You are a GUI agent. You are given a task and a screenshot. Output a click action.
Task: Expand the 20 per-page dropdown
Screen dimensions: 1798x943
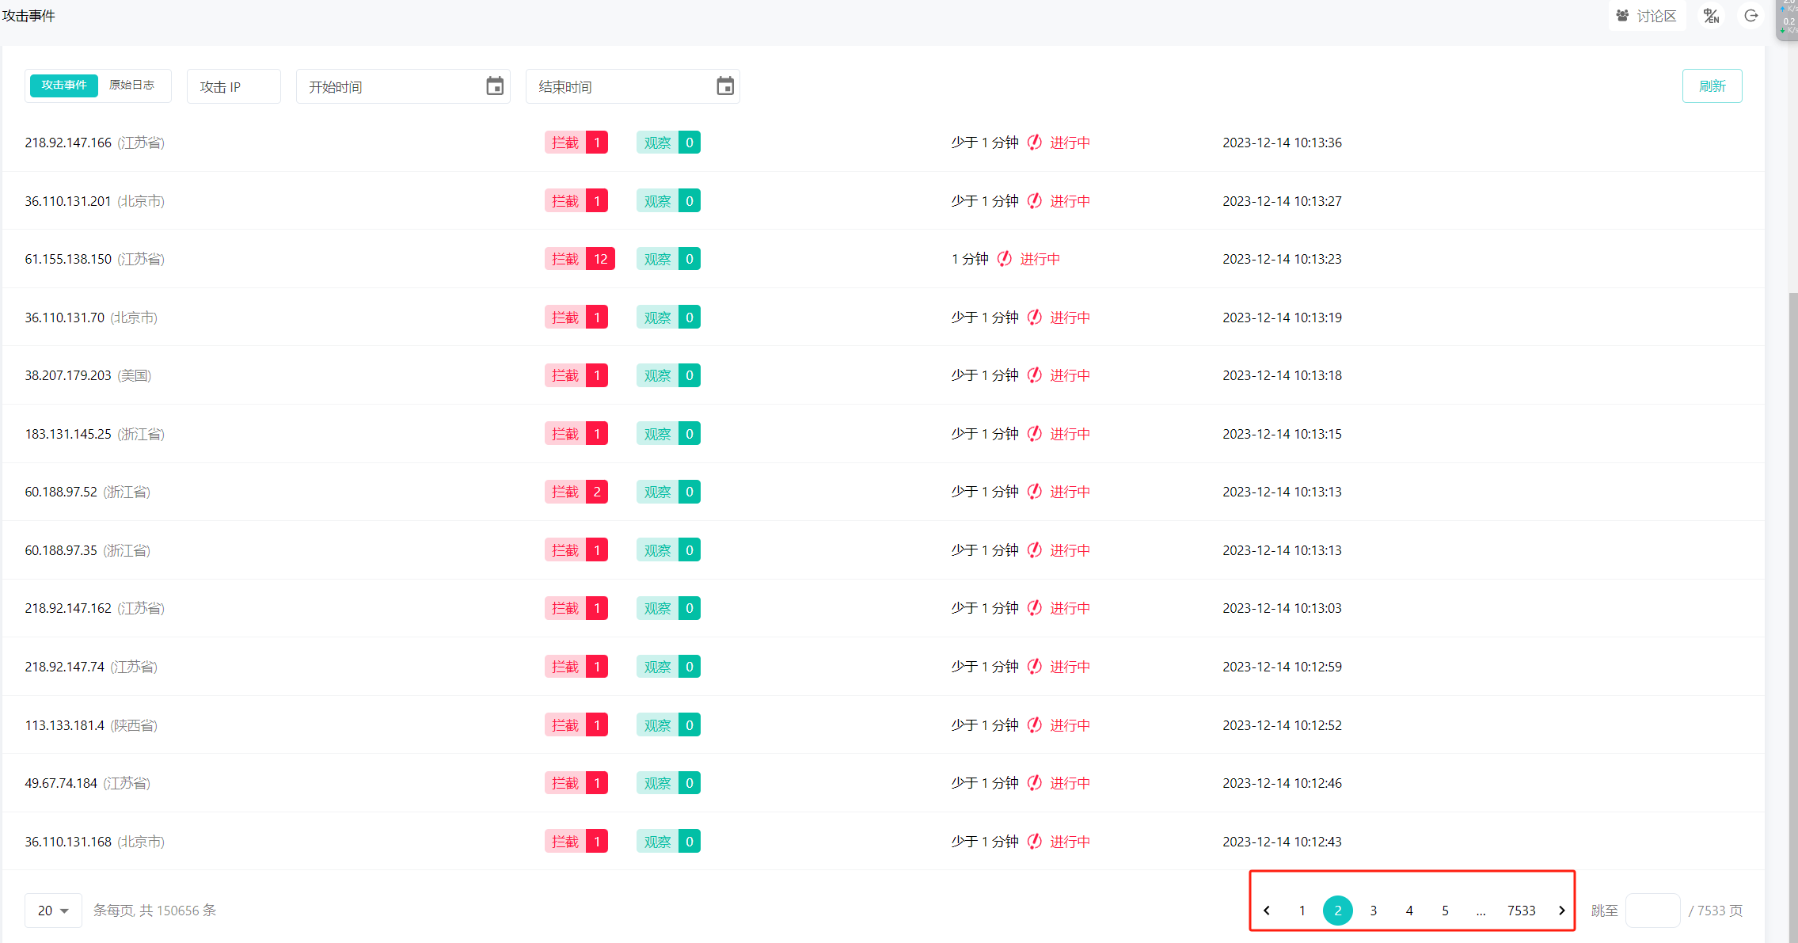click(53, 911)
